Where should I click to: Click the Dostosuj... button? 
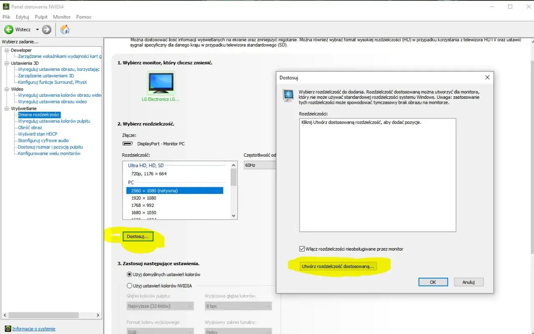pos(138,236)
